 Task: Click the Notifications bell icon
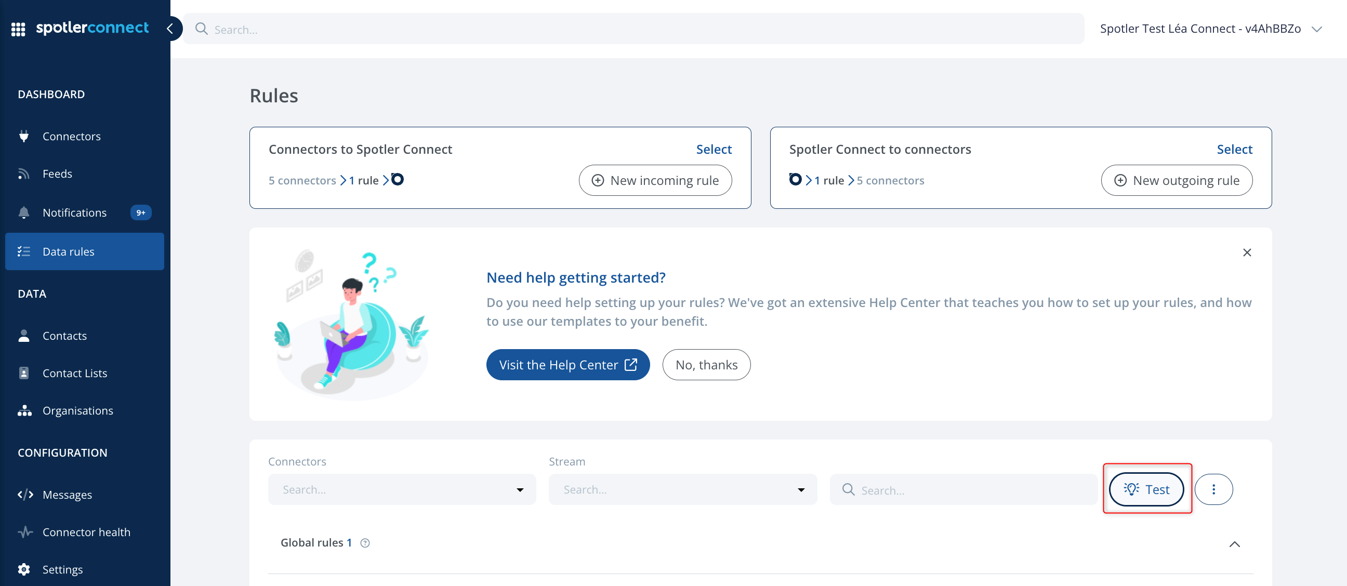coord(24,212)
